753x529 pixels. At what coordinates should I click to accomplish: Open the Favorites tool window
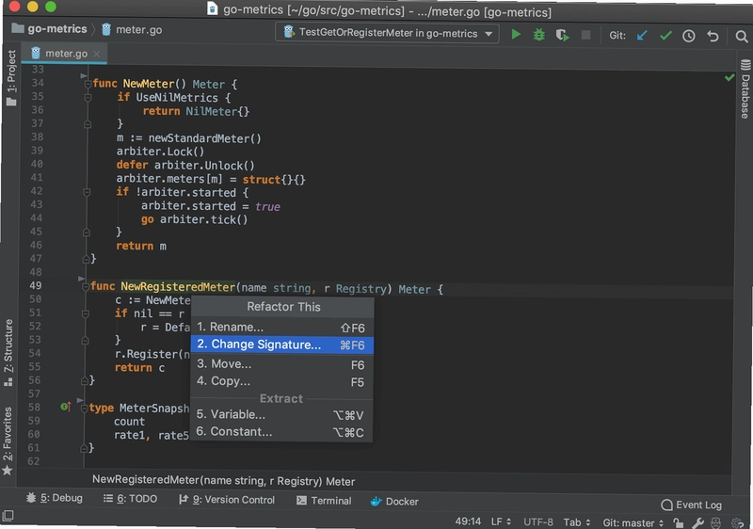8,441
